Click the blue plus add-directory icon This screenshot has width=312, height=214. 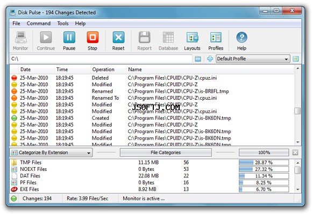(x=210, y=59)
